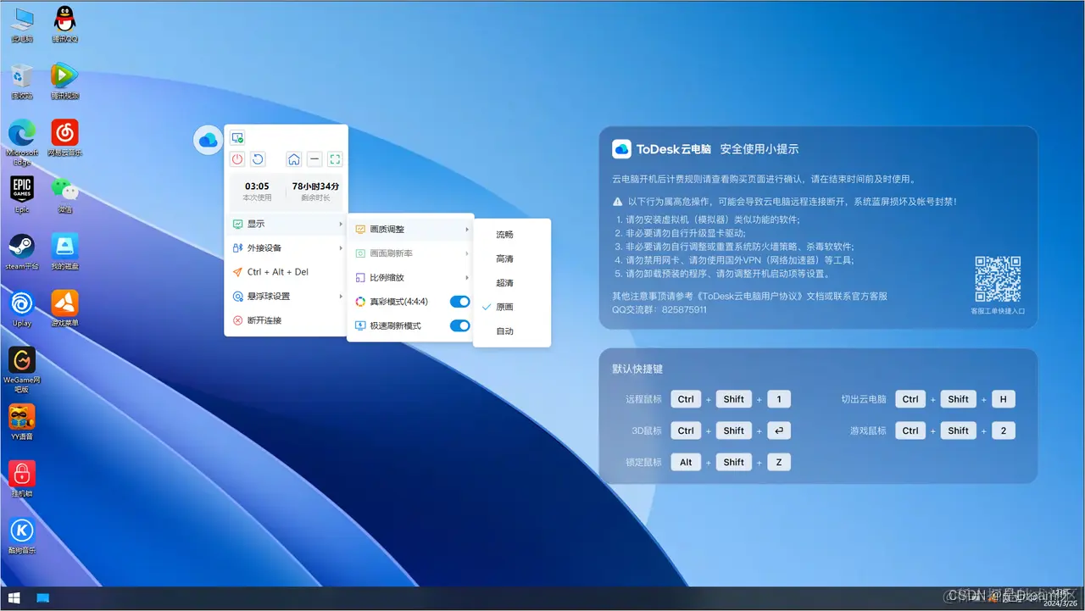Image resolution: width=1085 pixels, height=611 pixels.
Task: Click the 比例缩放 scaling icon
Action: coord(360,276)
